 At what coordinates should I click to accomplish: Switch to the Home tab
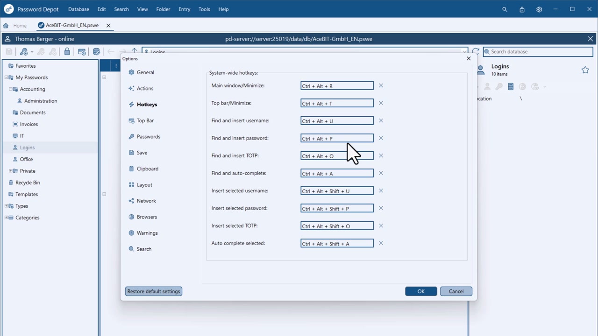[15, 25]
